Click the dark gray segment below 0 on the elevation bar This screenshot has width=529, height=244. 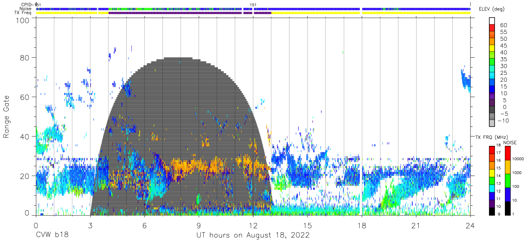pyautogui.click(x=492, y=110)
